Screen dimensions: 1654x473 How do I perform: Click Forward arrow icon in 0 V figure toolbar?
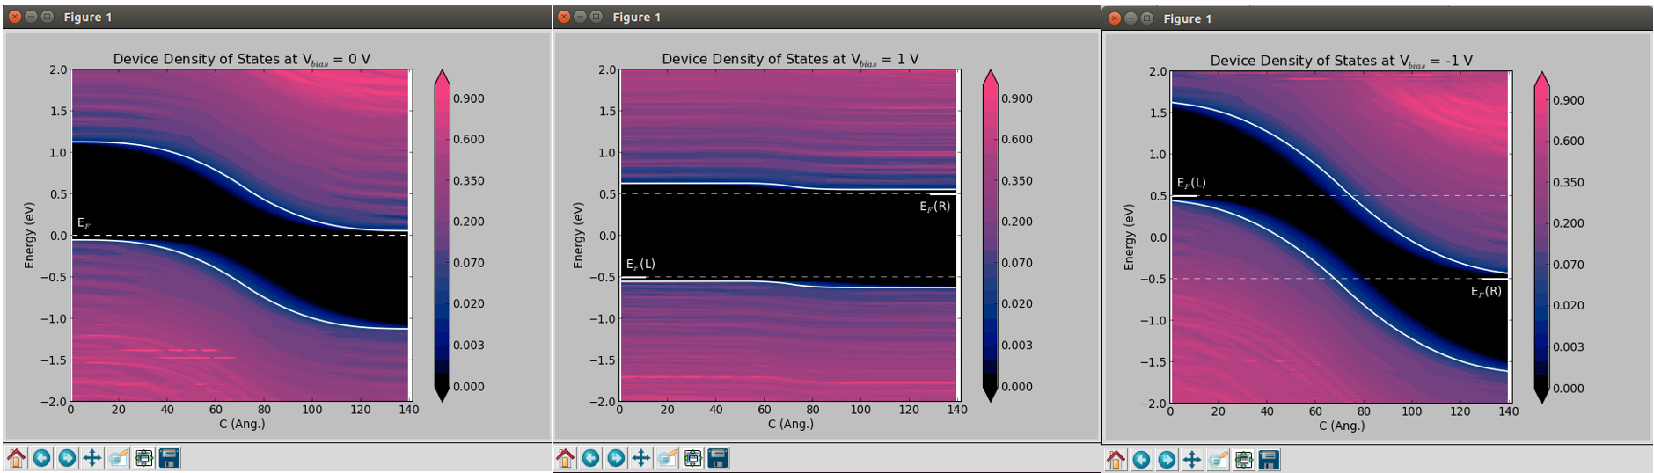pos(68,458)
